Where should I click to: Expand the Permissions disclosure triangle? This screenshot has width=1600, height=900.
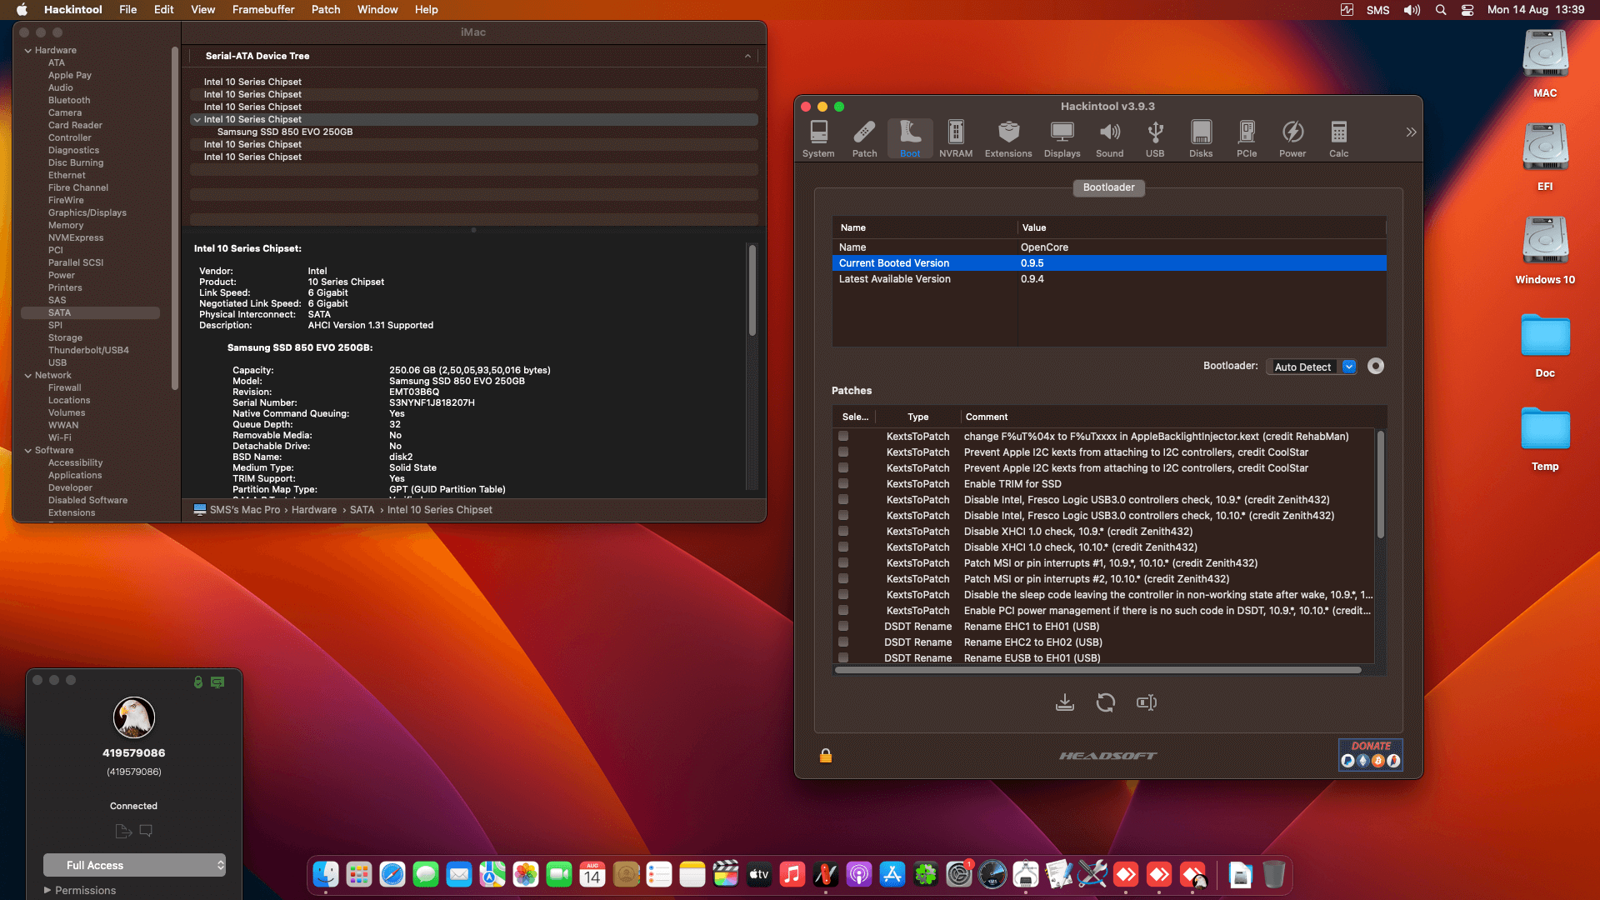click(x=47, y=890)
